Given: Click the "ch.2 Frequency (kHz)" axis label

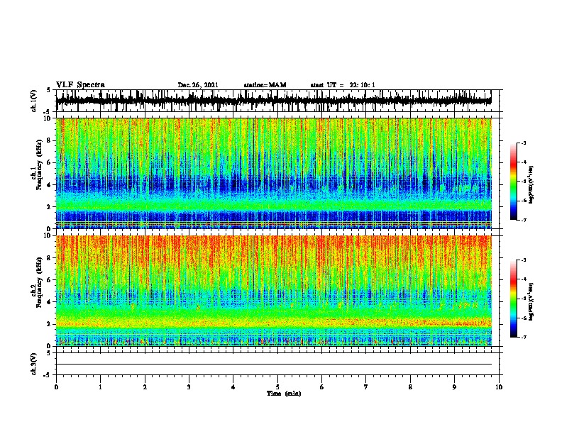Looking at the screenshot, I should click(x=38, y=284).
